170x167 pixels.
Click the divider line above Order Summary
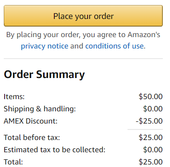(83, 59)
